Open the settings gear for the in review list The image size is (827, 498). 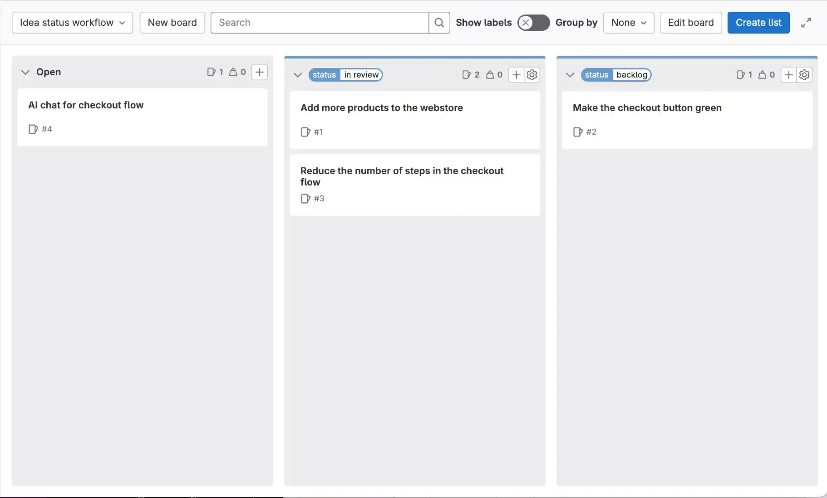(x=532, y=75)
